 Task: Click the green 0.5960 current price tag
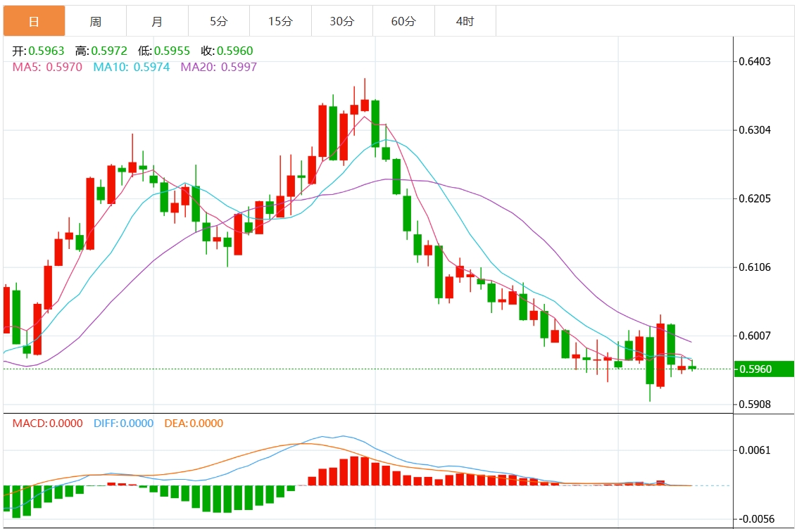tap(764, 369)
